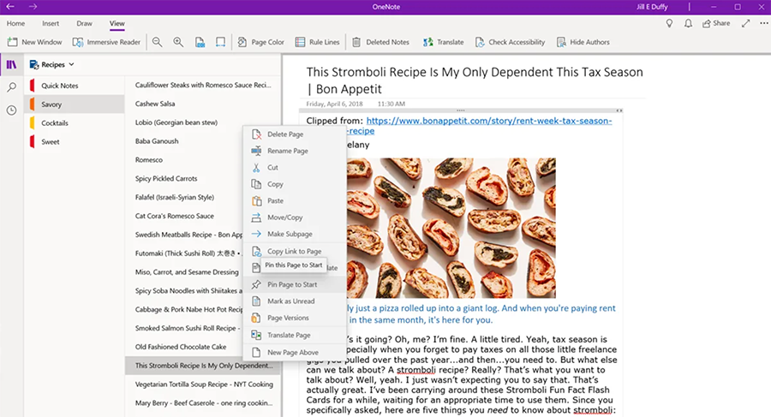Open Deleted Notes

pyautogui.click(x=380, y=42)
